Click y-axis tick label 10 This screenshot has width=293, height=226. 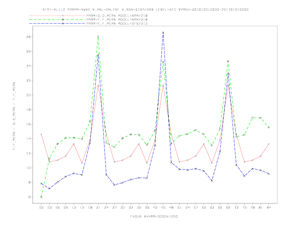tap(28, 168)
